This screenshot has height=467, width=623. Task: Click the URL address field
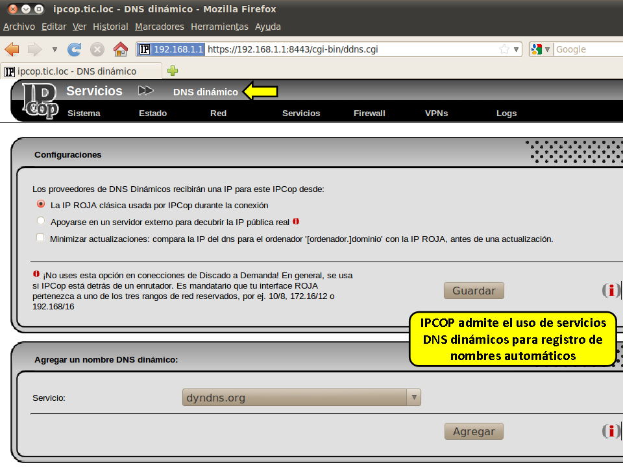350,49
